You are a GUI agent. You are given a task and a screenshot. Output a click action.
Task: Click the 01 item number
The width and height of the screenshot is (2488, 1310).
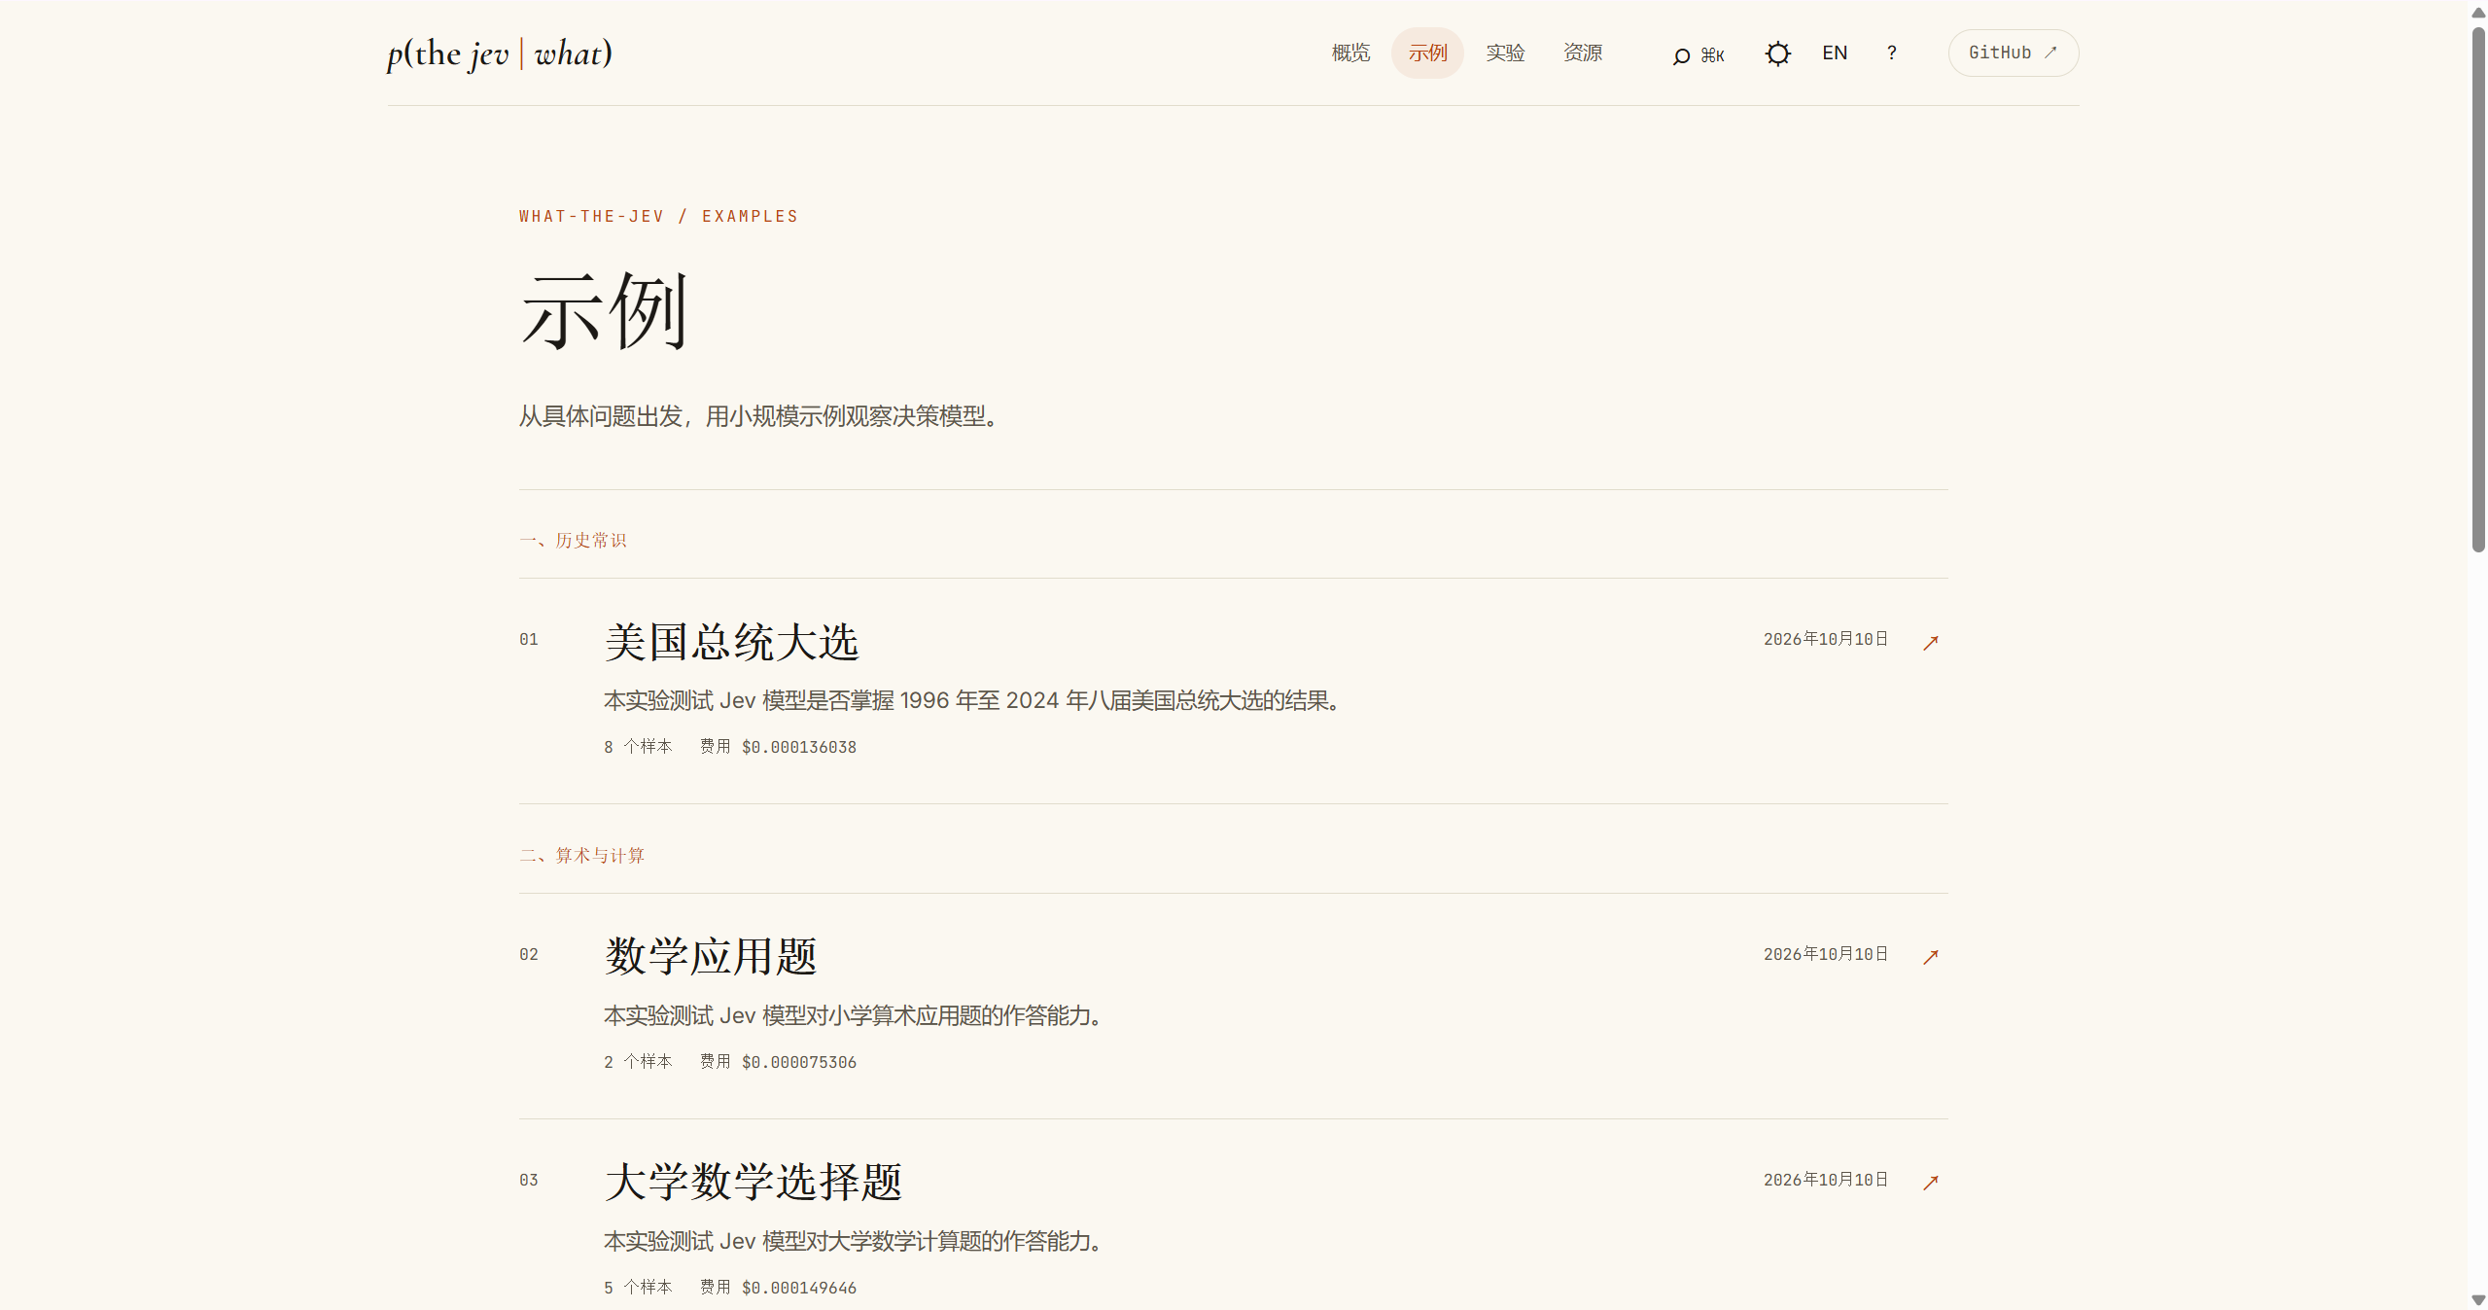click(x=528, y=639)
